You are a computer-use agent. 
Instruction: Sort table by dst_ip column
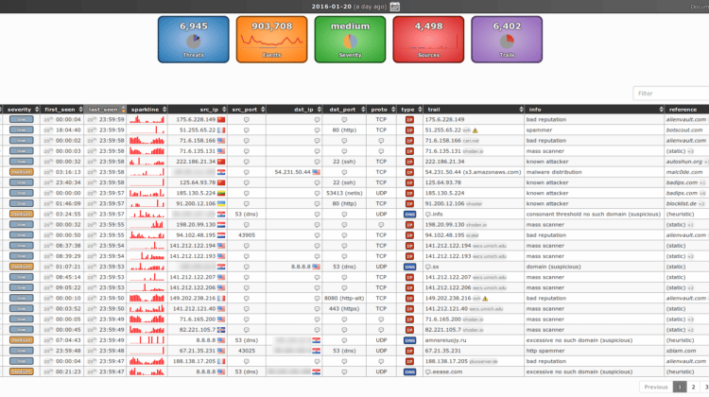tap(294, 110)
